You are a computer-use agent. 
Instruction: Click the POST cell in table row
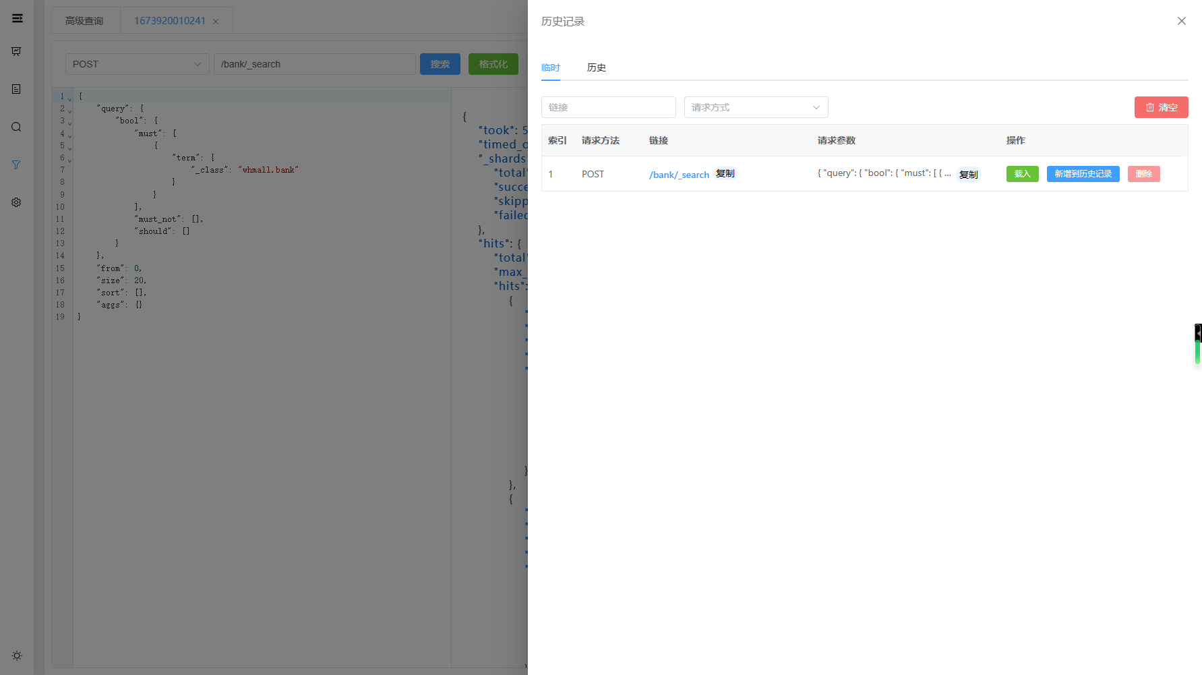pyautogui.click(x=593, y=174)
